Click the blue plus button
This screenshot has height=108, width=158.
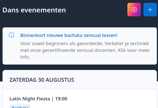tap(150, 10)
